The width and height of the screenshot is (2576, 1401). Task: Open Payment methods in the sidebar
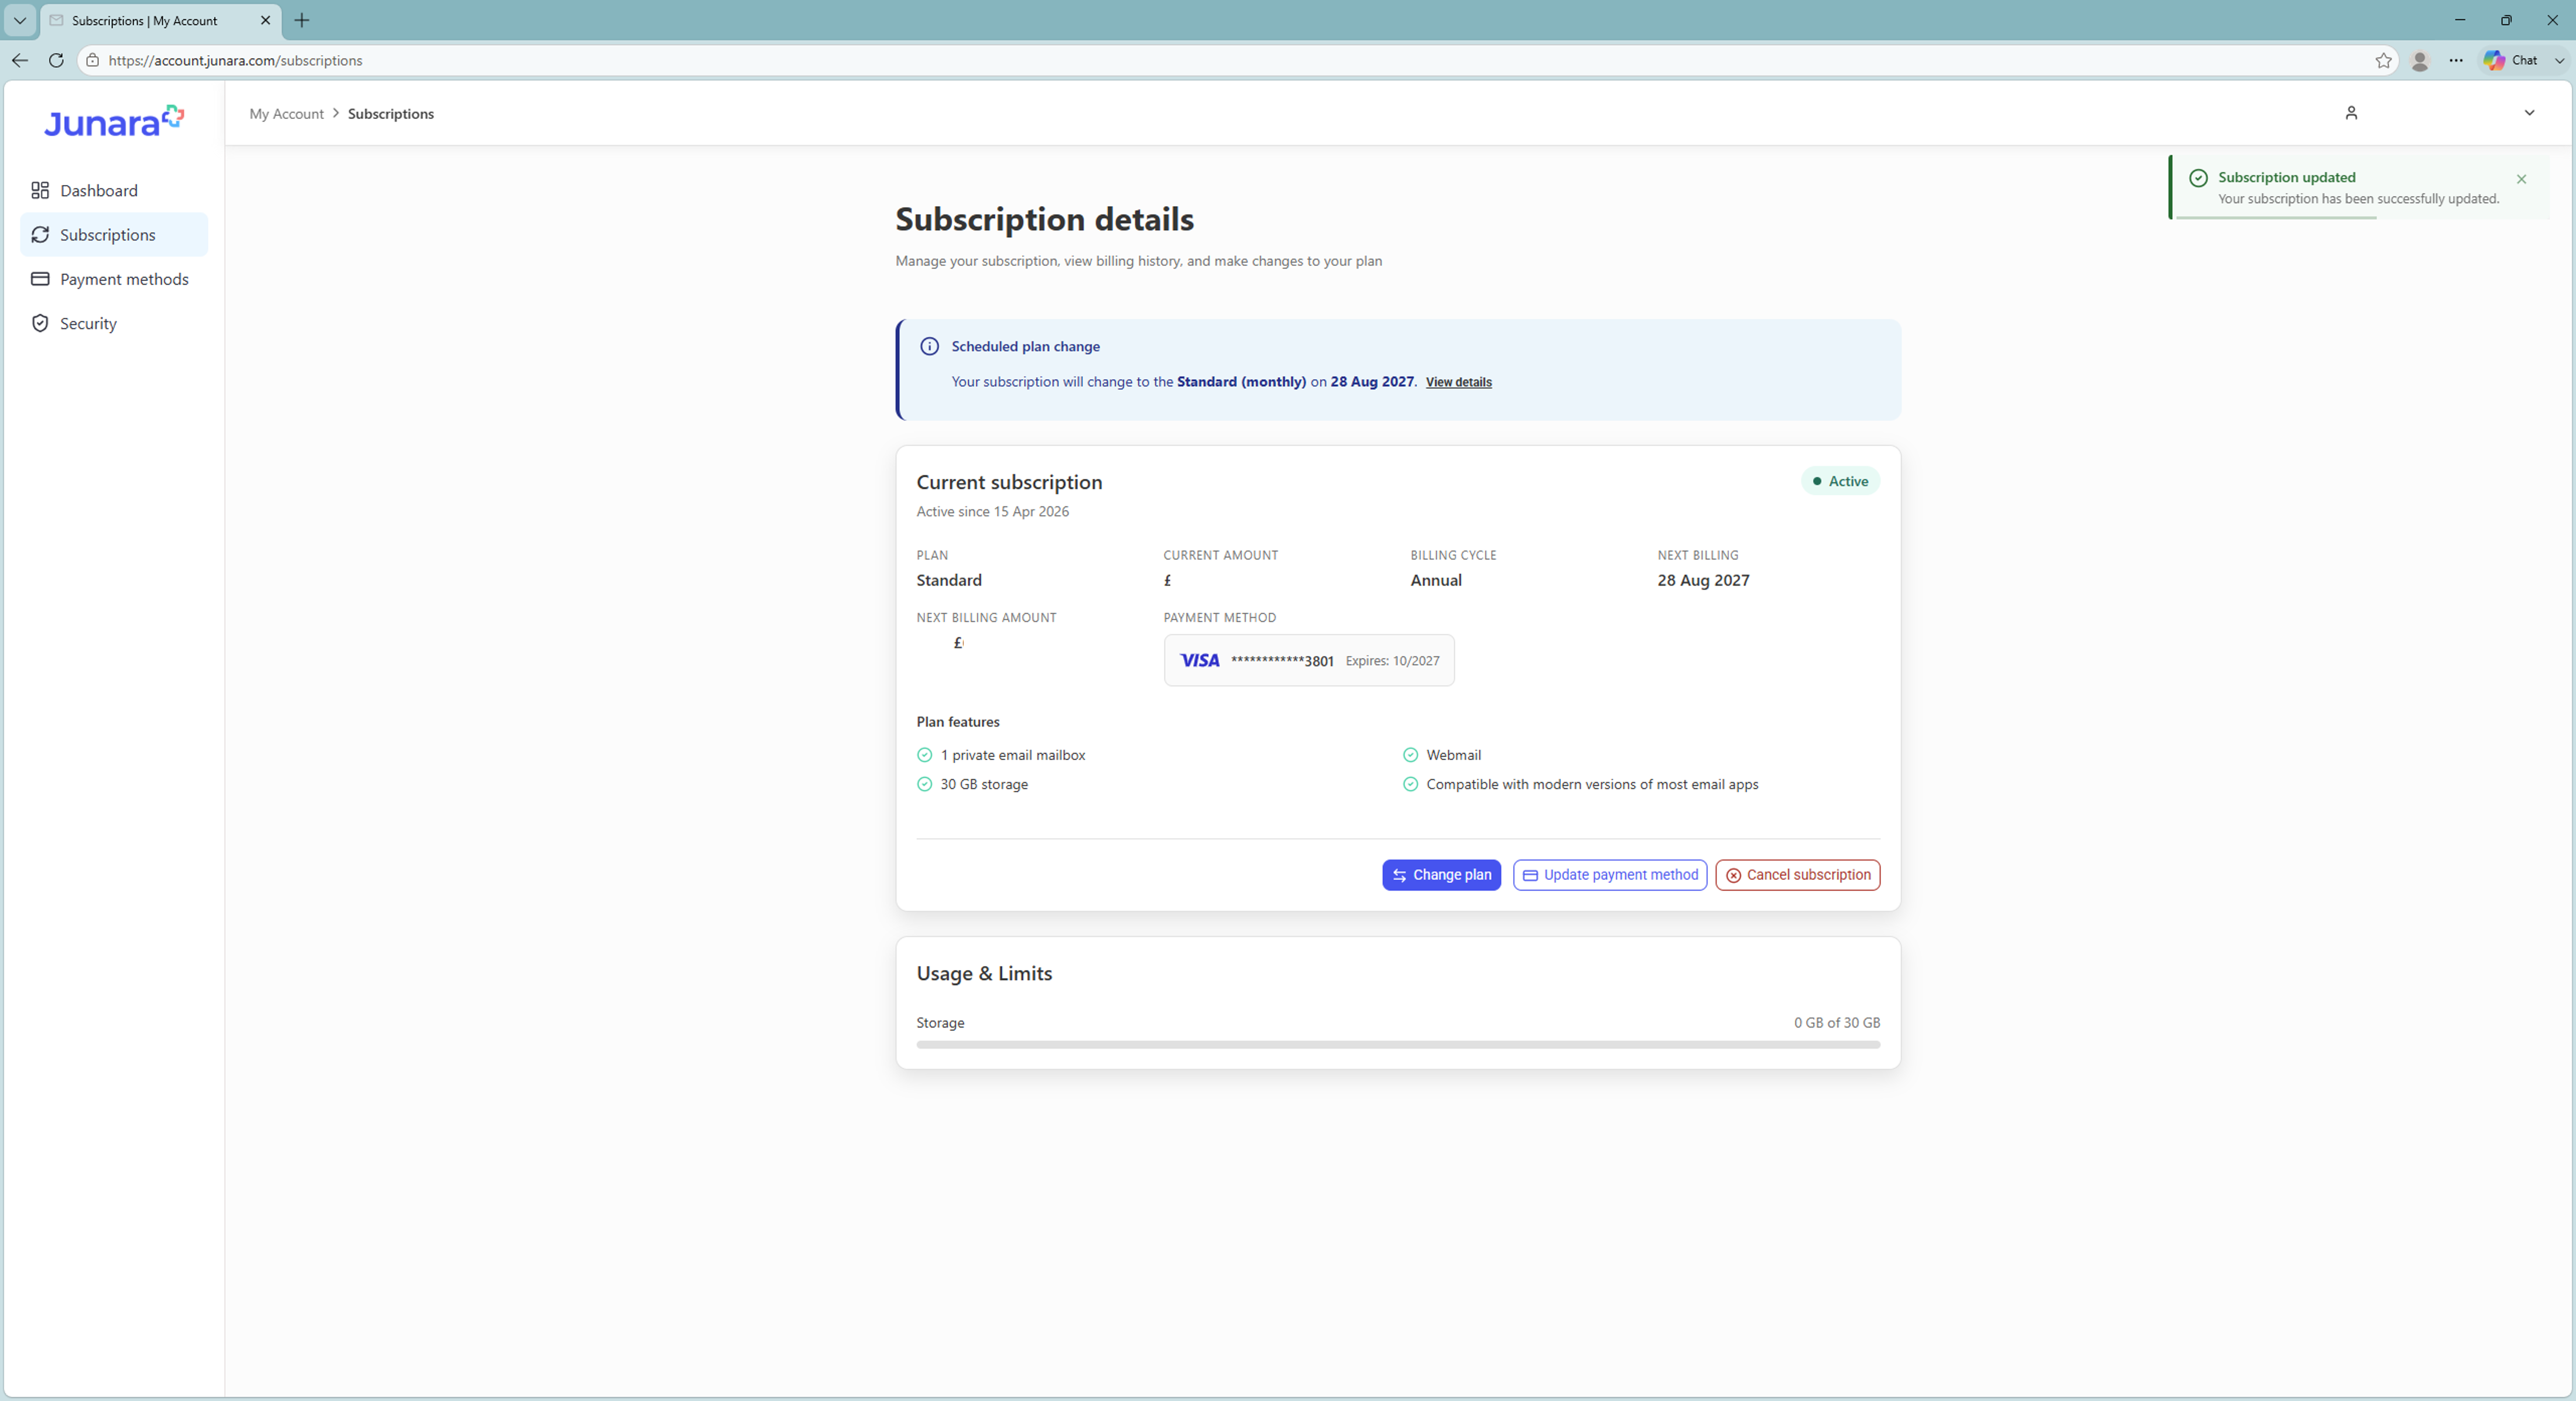114,279
